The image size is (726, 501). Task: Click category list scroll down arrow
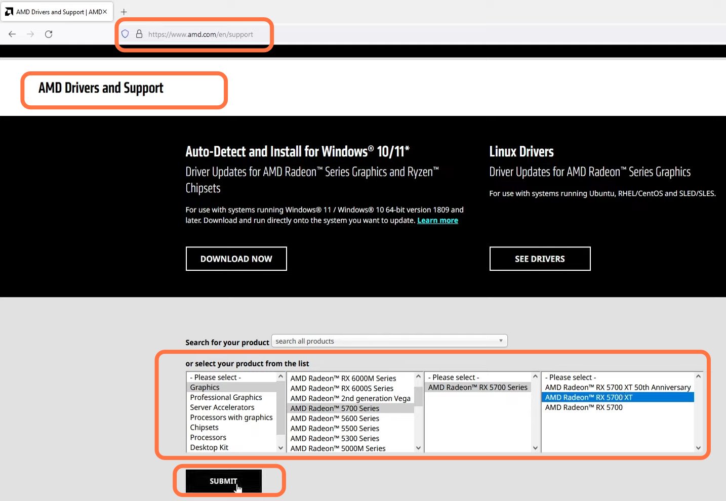(x=280, y=448)
